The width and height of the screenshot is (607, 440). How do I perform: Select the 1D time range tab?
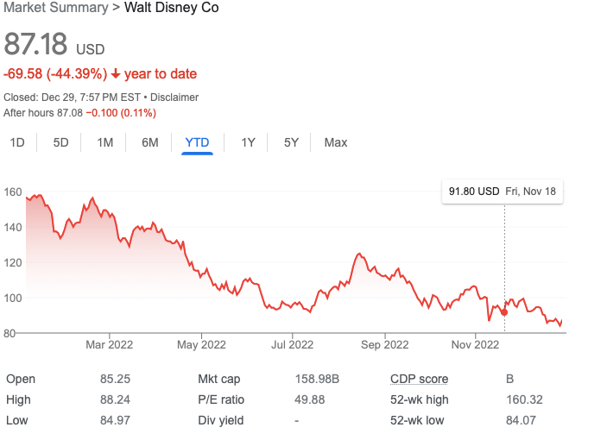(17, 142)
